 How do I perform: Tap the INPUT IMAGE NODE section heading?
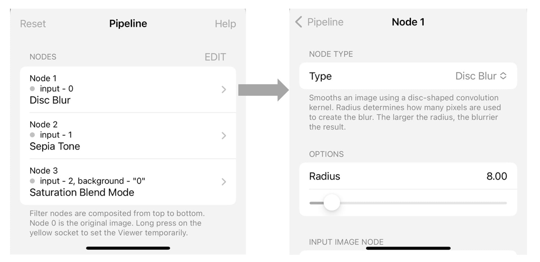(346, 242)
